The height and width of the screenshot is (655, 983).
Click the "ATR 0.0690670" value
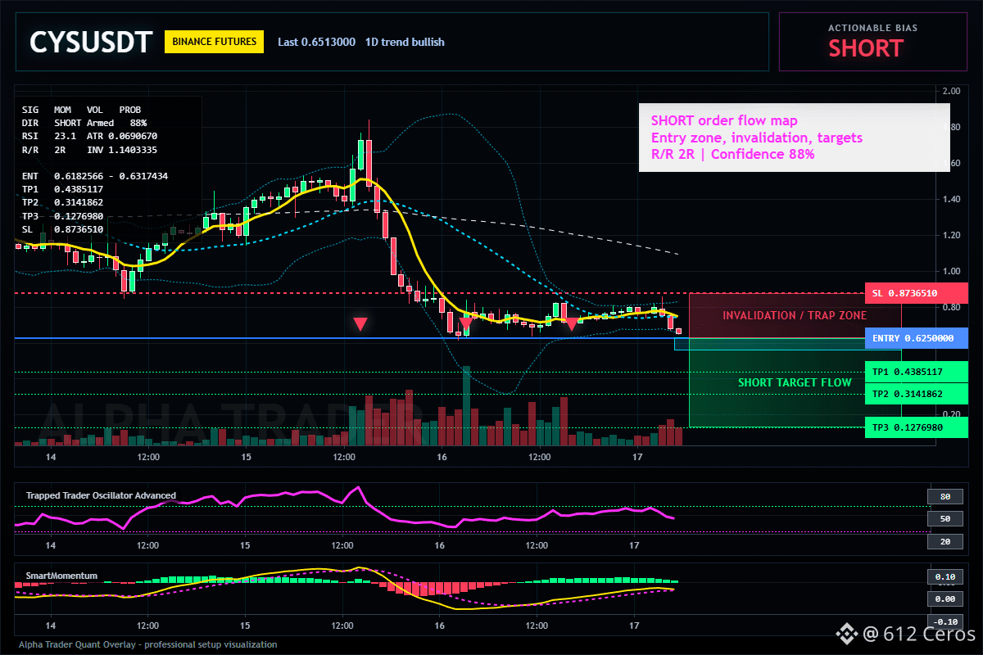[122, 135]
